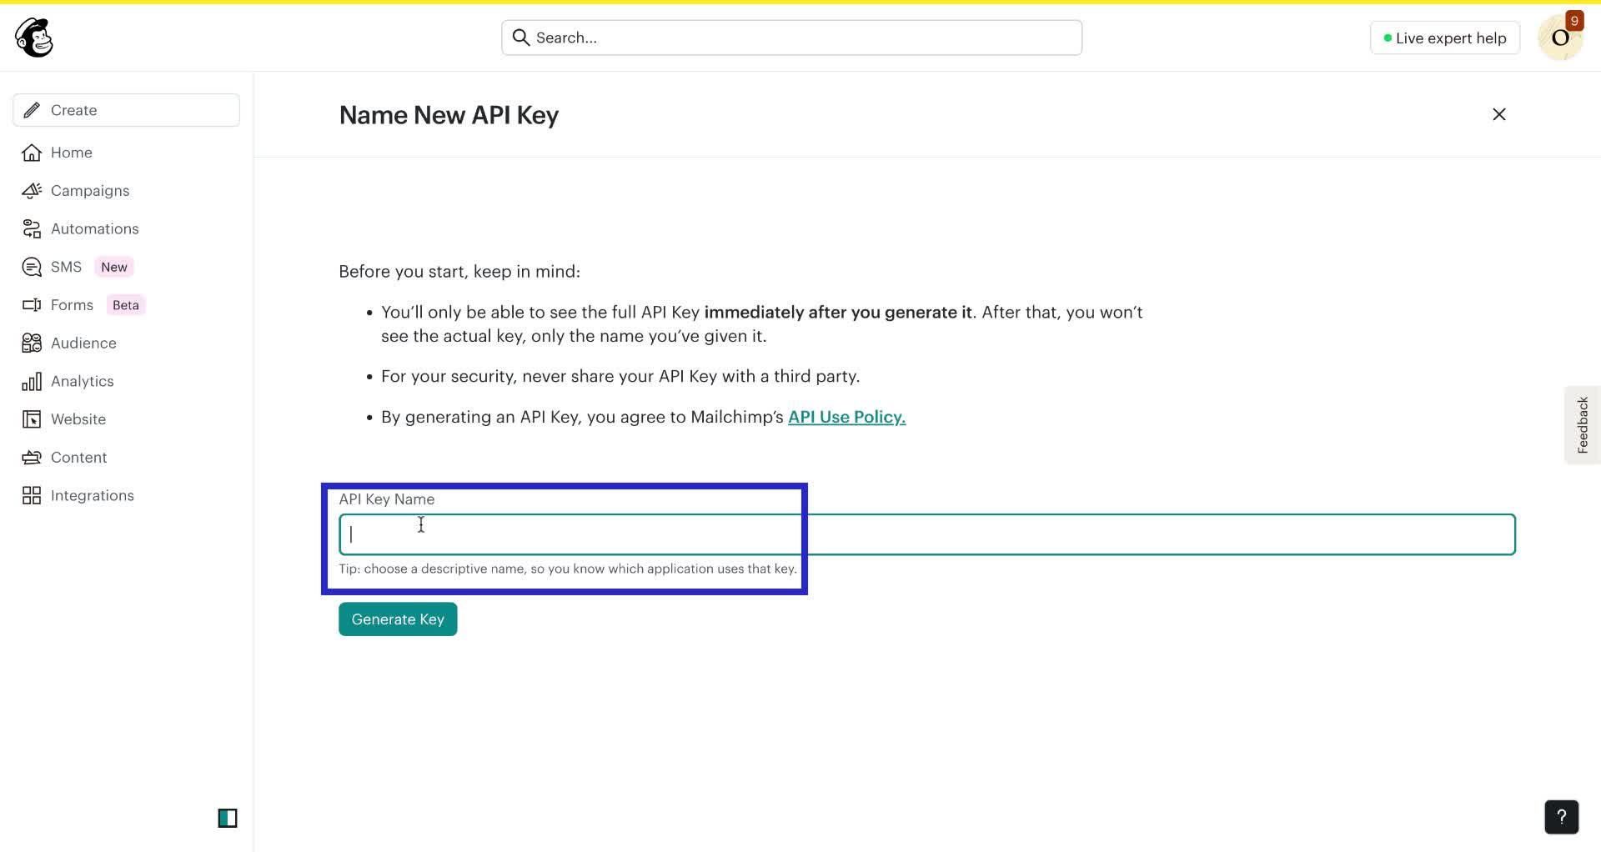Viewport: 1601px width, 852px height.
Task: Select the SMS sidebar item
Action: pyautogui.click(x=65, y=266)
